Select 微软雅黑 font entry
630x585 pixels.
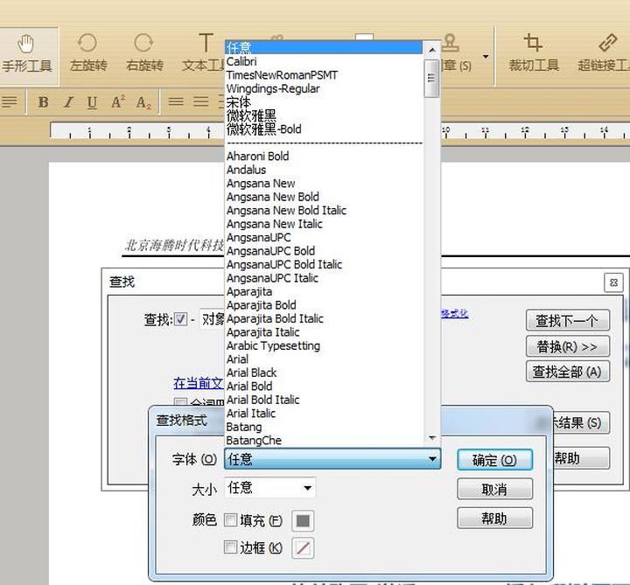(324, 115)
